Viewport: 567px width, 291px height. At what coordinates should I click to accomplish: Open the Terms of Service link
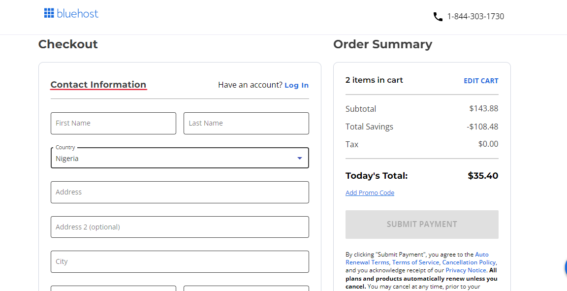pyautogui.click(x=415, y=262)
